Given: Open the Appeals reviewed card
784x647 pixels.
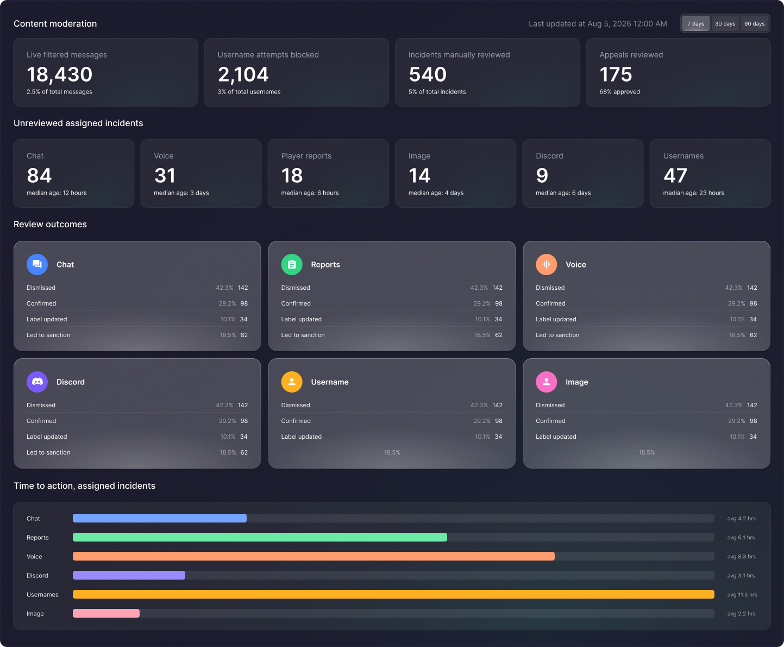Looking at the screenshot, I should click(x=678, y=72).
